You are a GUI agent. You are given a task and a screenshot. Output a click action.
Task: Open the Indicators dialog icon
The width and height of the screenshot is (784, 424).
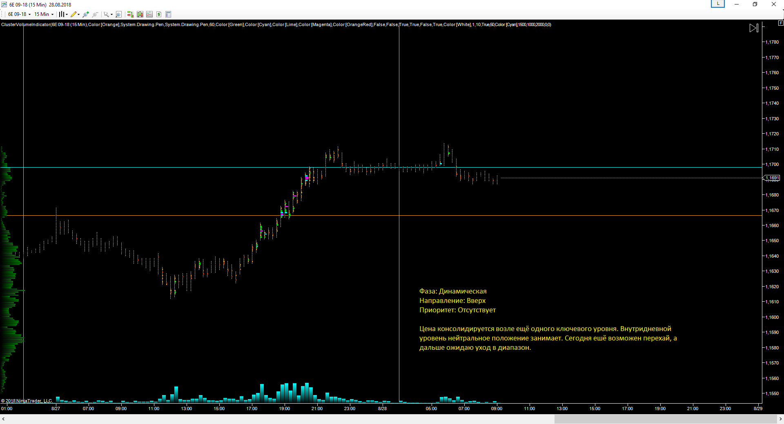[149, 14]
